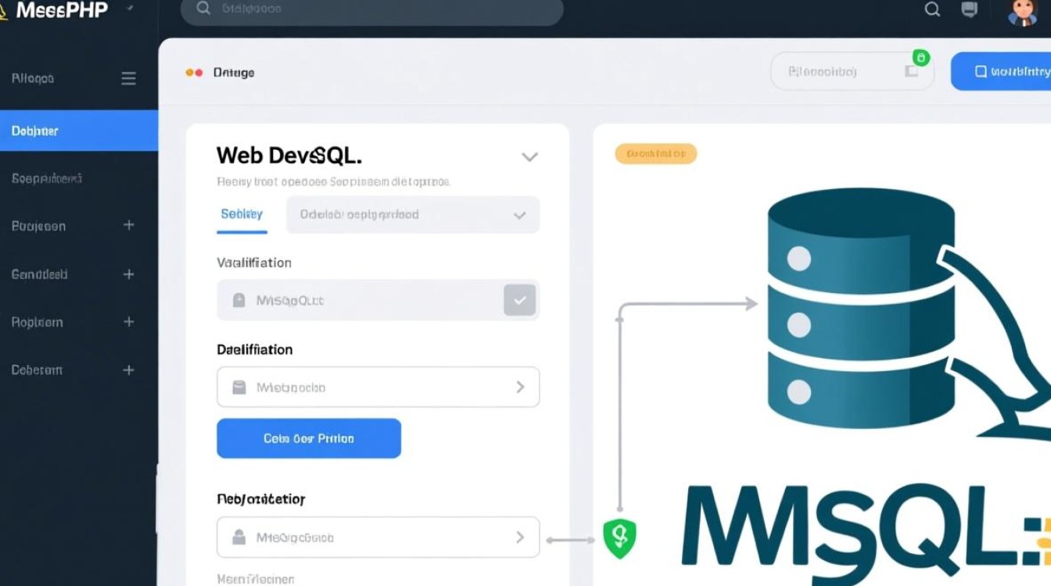The image size is (1051, 586).
Task: Click inside the dark search bar at the top
Action: click(x=368, y=9)
